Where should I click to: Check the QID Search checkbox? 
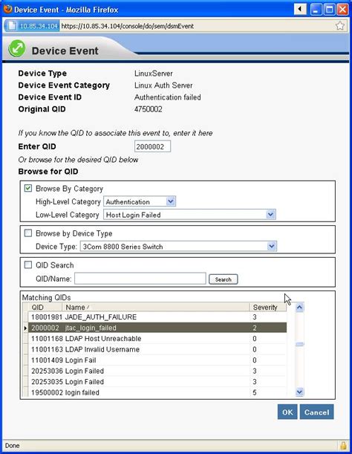[28, 265]
